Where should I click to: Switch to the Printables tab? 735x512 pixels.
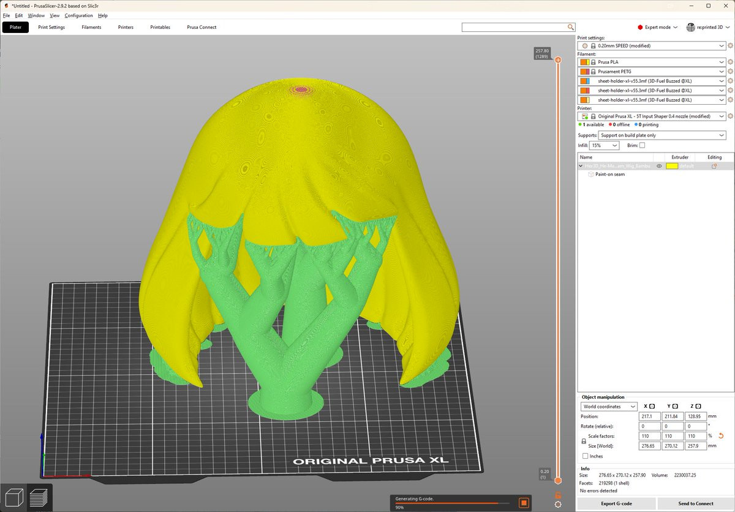[x=160, y=27]
